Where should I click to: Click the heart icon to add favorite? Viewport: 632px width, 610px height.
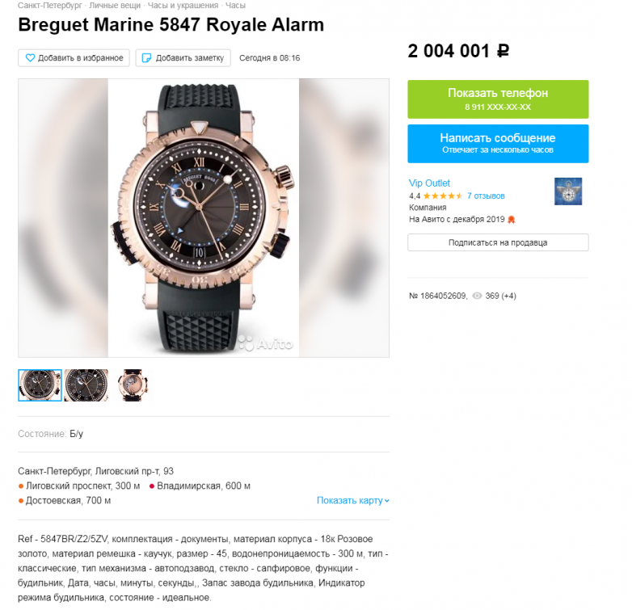(x=30, y=58)
